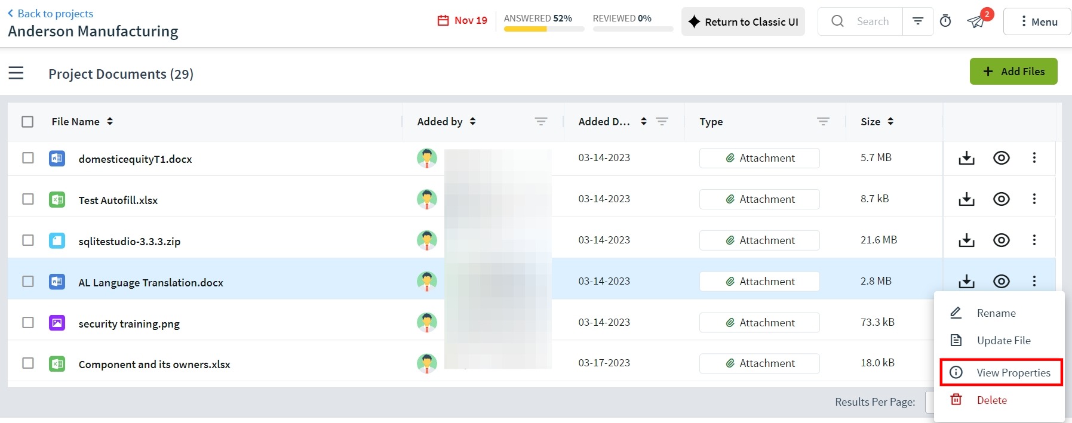Check Component and its owners.xlsx checkbox
The image size is (1072, 423).
27,363
